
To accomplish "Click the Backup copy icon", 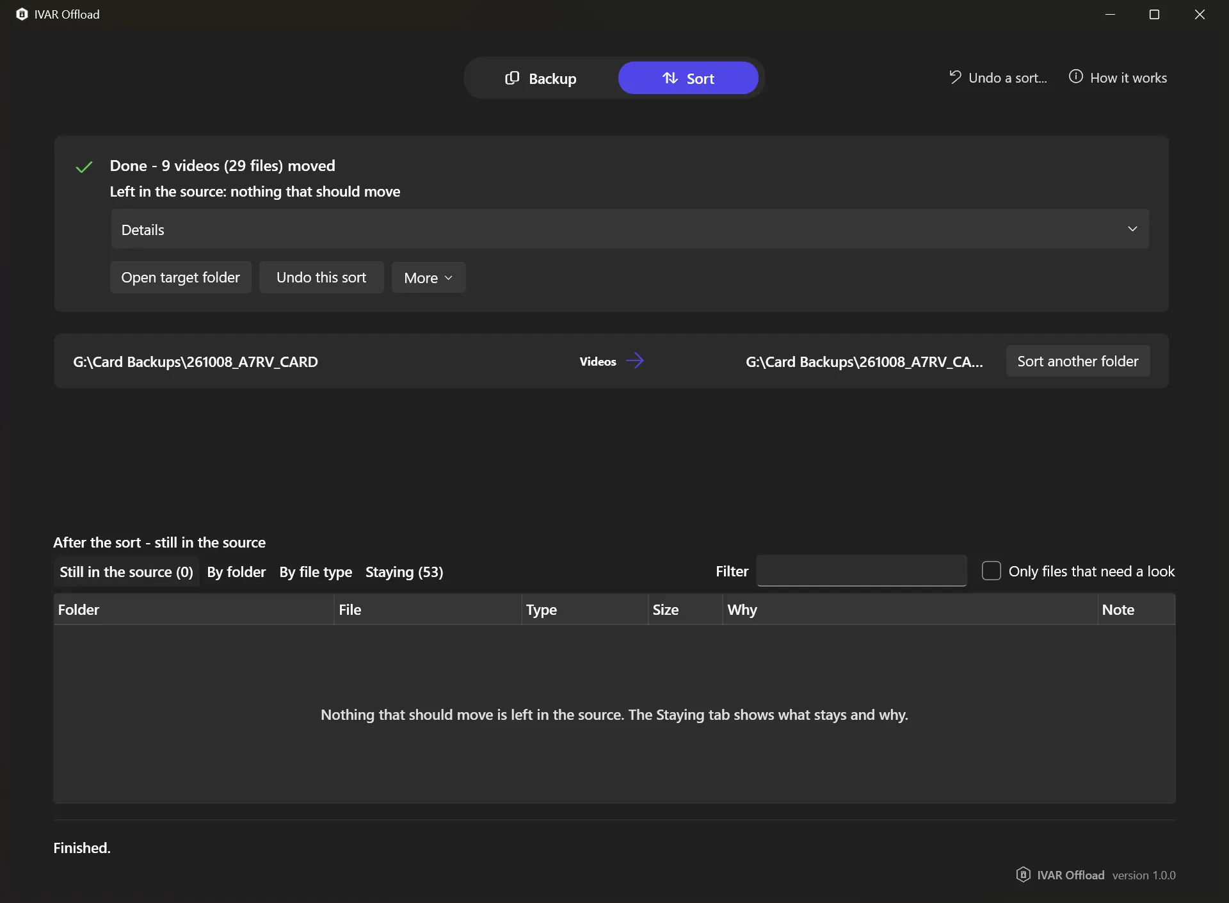I will coord(512,78).
